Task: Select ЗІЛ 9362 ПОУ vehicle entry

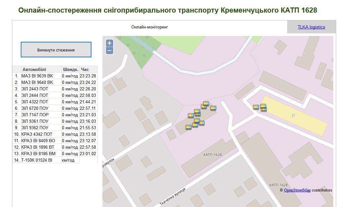Action: click(x=35, y=128)
